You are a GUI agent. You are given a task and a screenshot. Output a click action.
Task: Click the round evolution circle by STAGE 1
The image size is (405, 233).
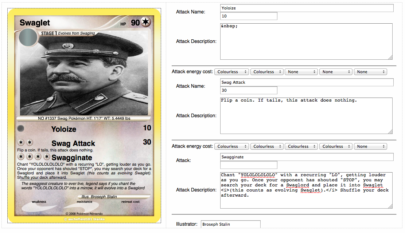[28, 37]
